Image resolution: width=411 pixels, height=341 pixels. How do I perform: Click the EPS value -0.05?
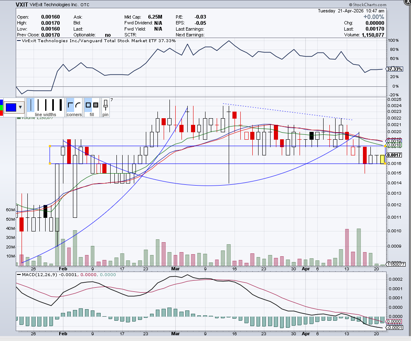pyautogui.click(x=200, y=23)
